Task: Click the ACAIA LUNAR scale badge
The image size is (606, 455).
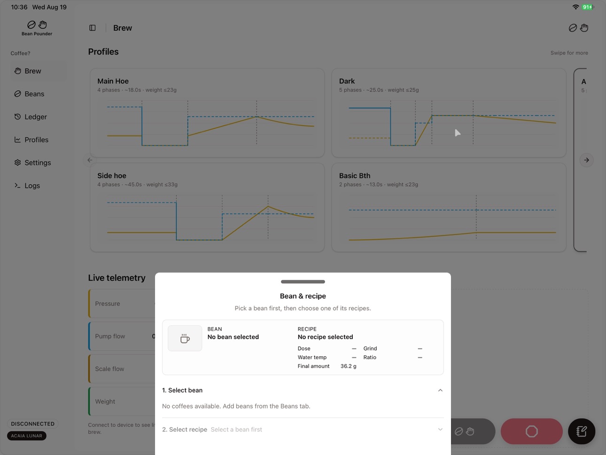Action: tap(27, 436)
